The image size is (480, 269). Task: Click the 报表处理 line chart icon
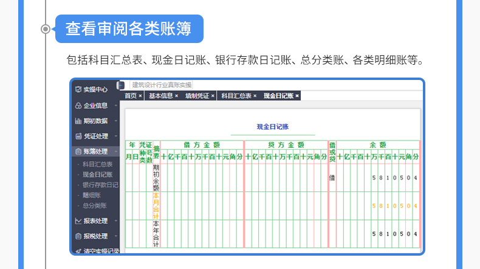click(78, 221)
